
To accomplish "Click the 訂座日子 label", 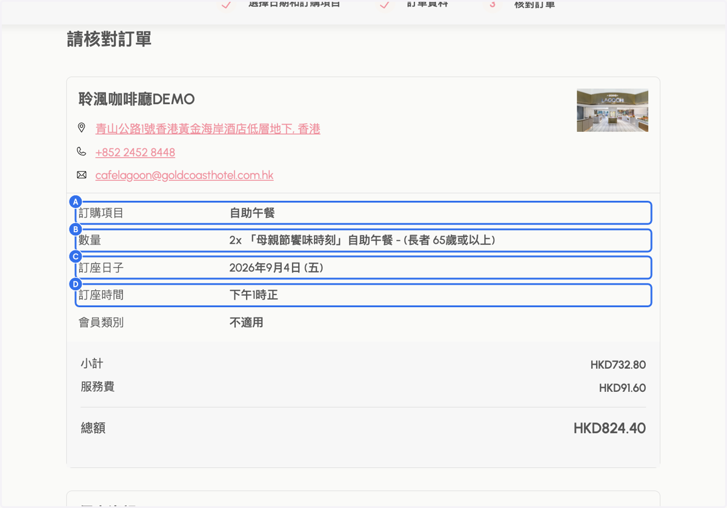I will (101, 267).
